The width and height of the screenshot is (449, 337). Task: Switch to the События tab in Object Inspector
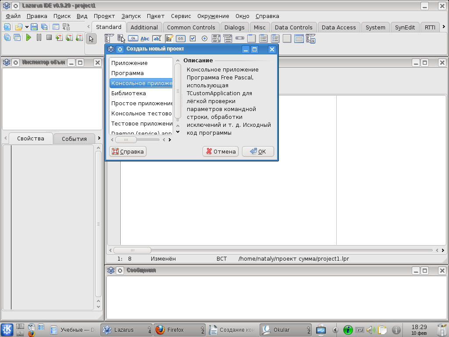pyautogui.click(x=74, y=139)
